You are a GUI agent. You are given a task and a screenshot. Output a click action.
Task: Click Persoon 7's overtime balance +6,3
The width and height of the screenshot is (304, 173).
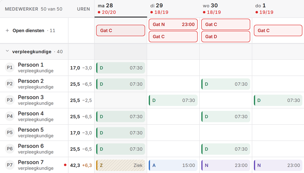[x=87, y=165]
